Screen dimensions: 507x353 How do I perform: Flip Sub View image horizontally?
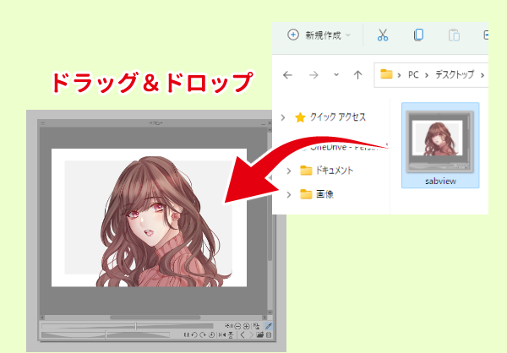click(x=222, y=335)
